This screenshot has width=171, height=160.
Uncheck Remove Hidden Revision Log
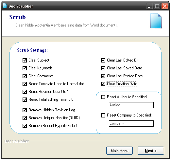coord(25,110)
